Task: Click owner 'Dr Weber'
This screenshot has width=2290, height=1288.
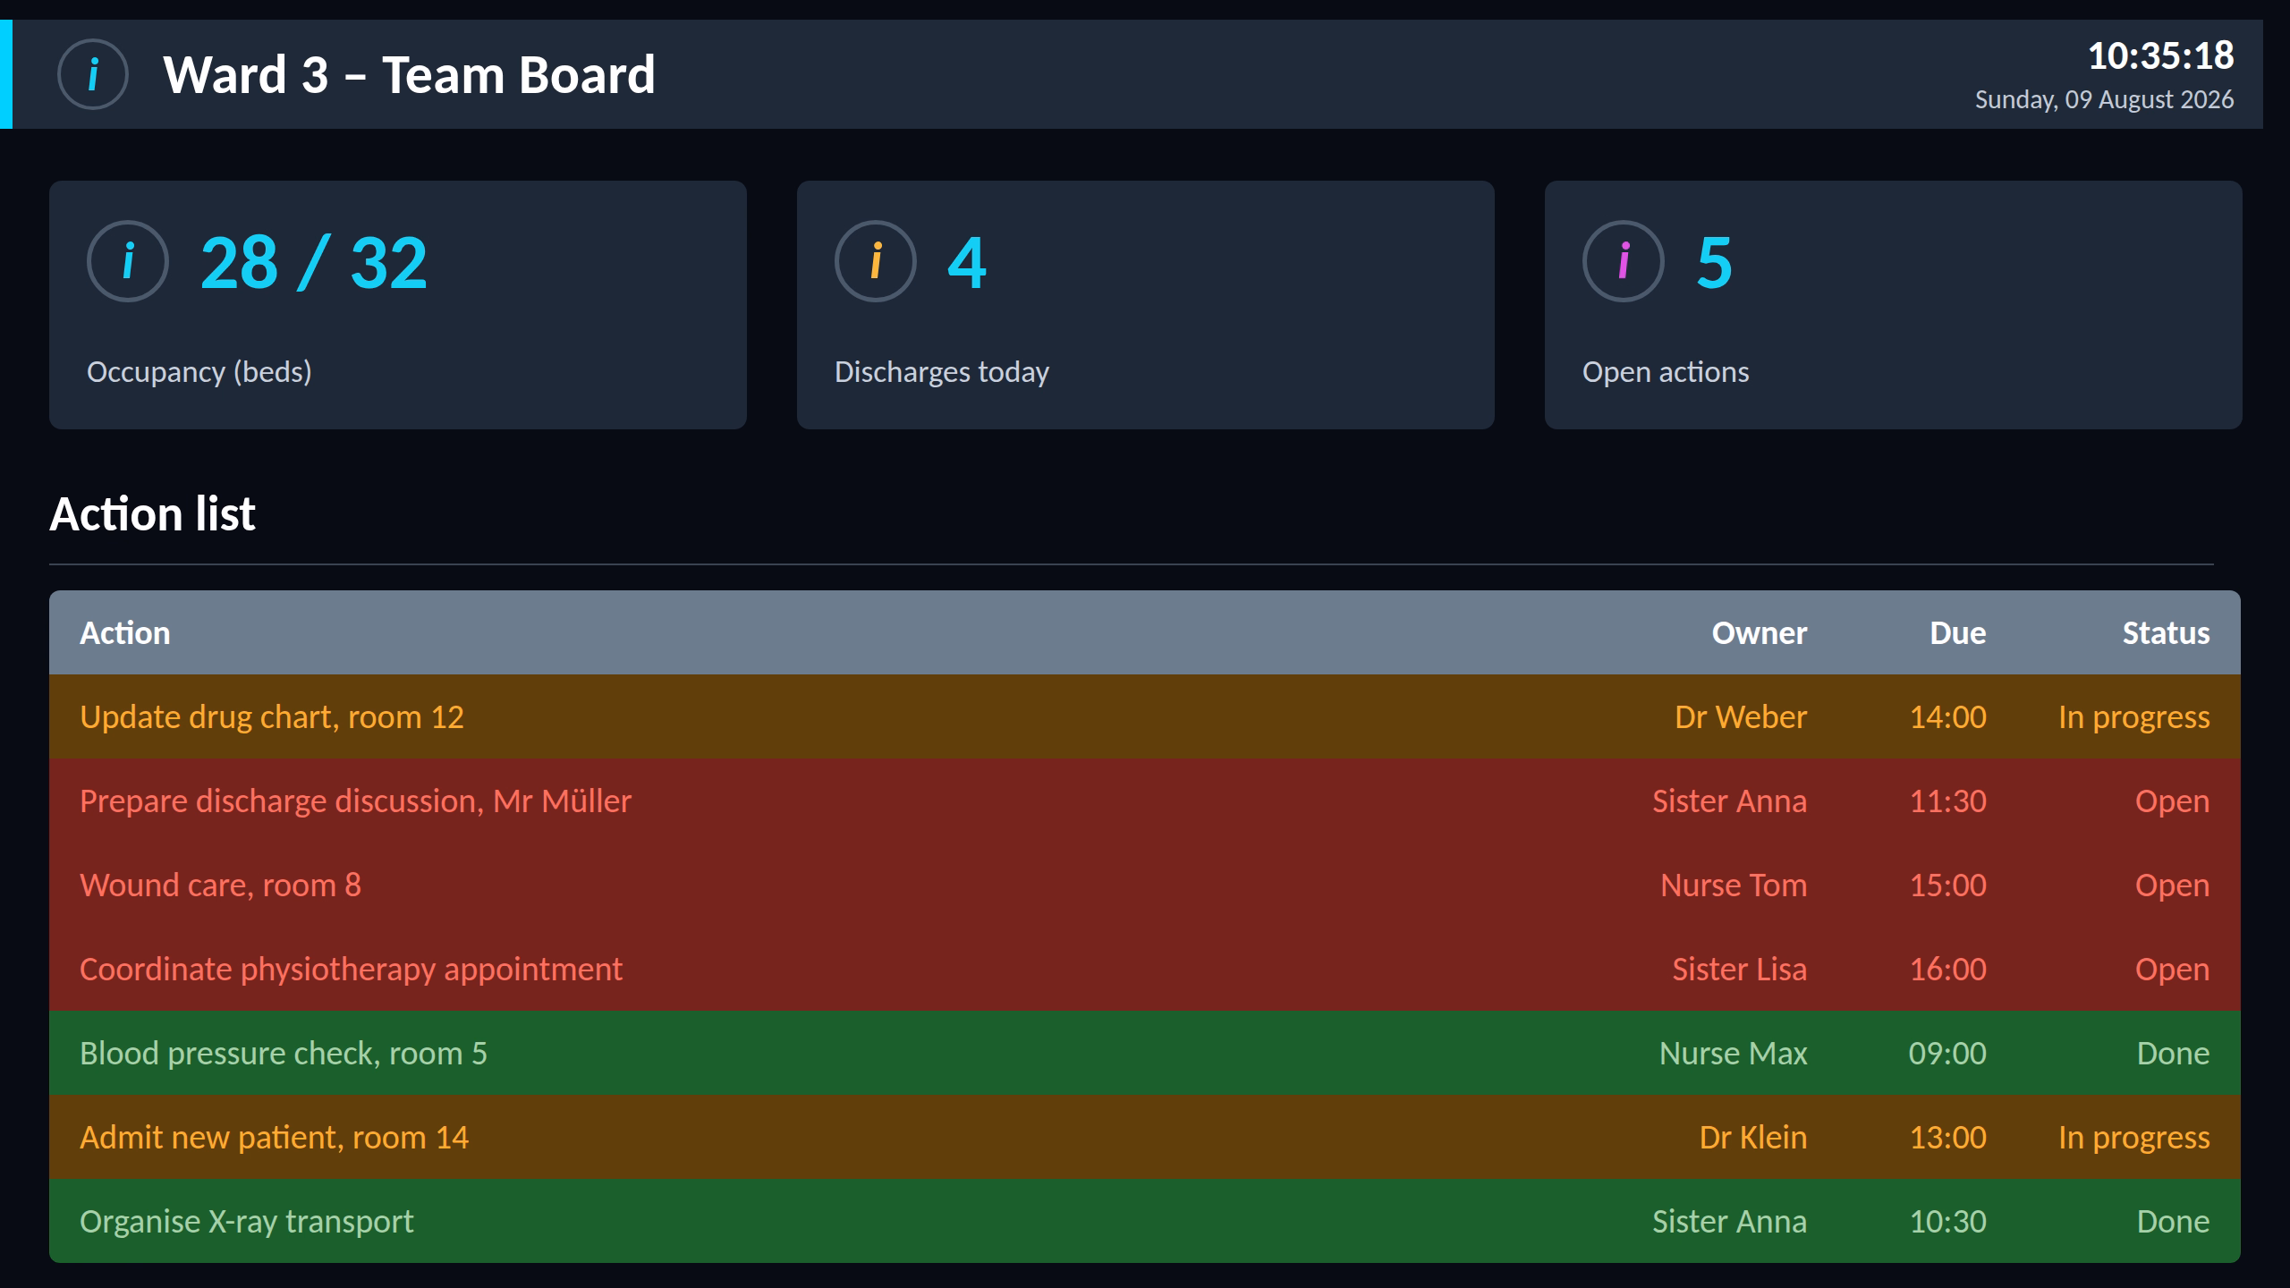Action: [x=1741, y=717]
